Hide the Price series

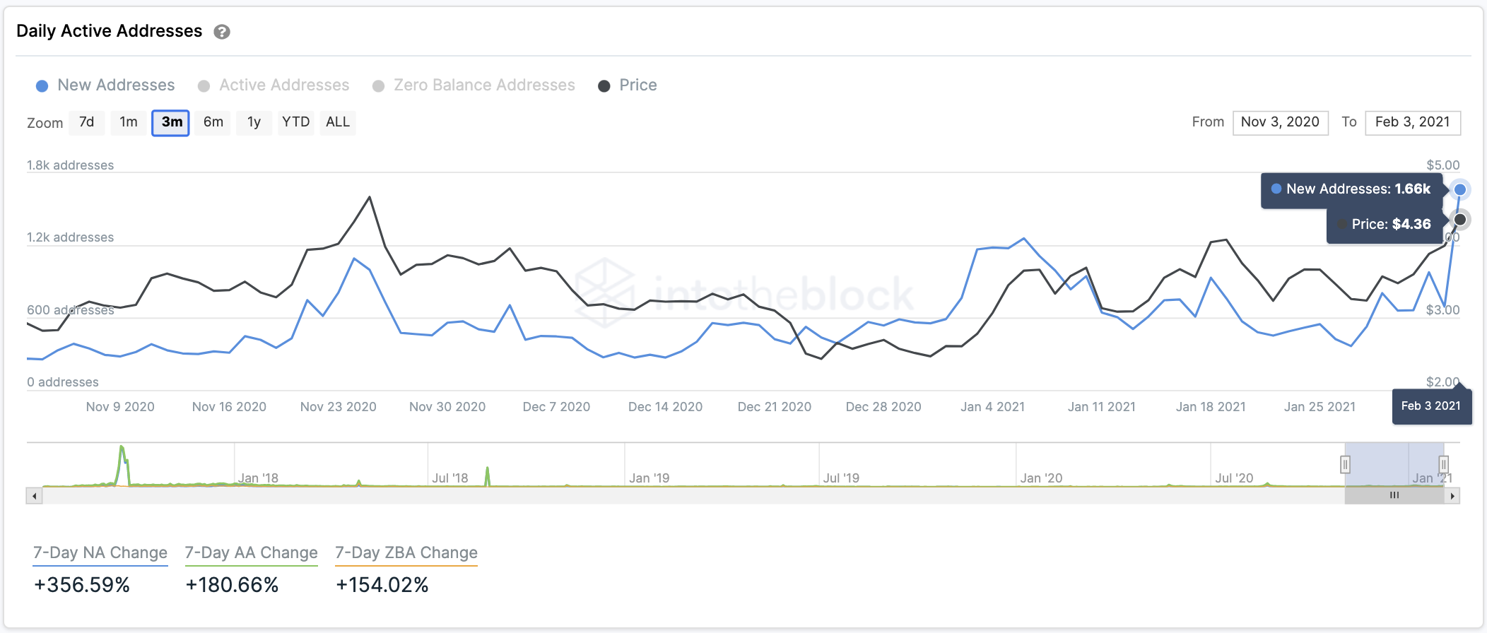(628, 85)
